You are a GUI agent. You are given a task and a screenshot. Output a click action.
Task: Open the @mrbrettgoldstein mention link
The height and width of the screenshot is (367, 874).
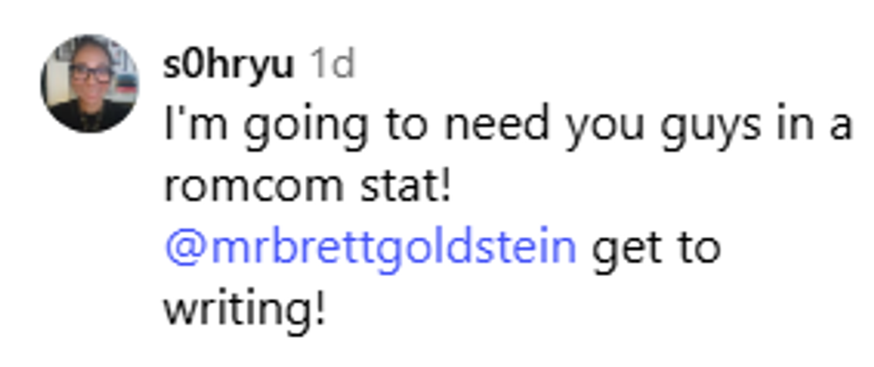370,248
